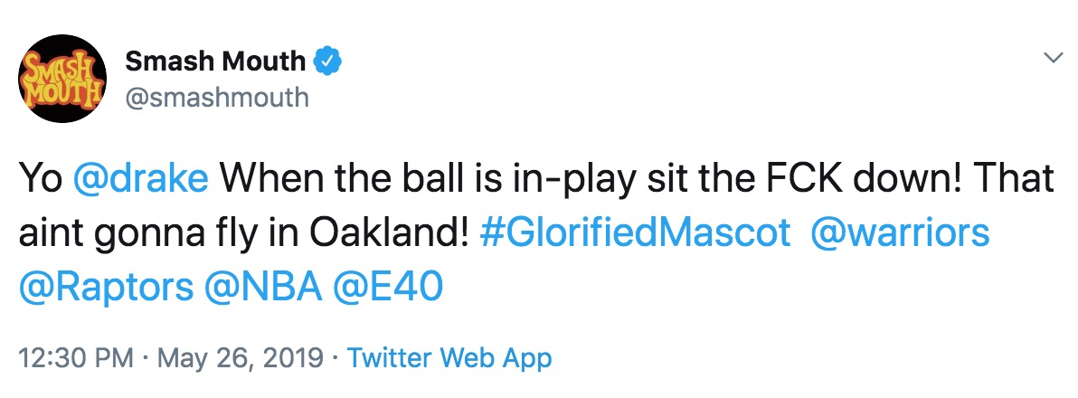Image resolution: width=1078 pixels, height=398 pixels.
Task: Open the Twitter Web App source link
Action: pos(449,358)
